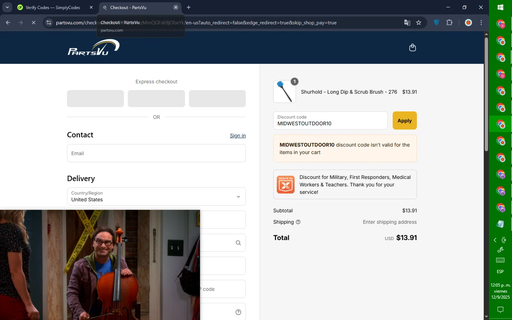Click the PartsVu logo

(94, 47)
